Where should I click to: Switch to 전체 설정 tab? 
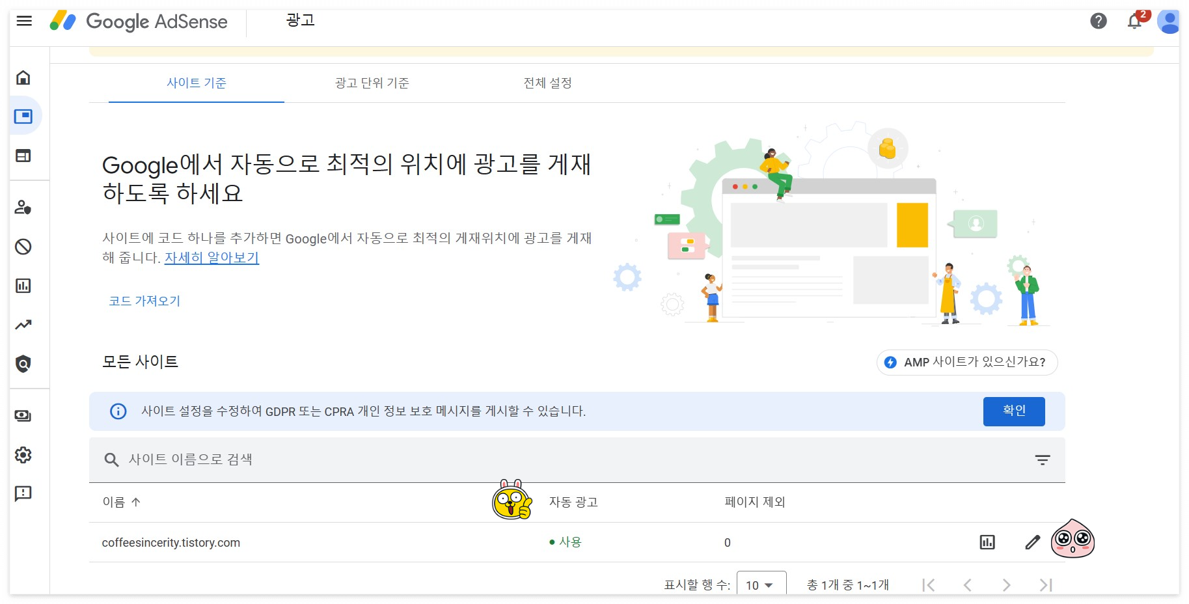coord(548,83)
